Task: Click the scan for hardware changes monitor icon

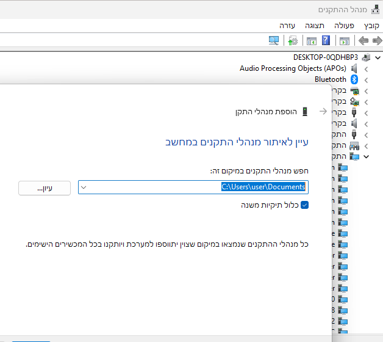Action: (274, 41)
